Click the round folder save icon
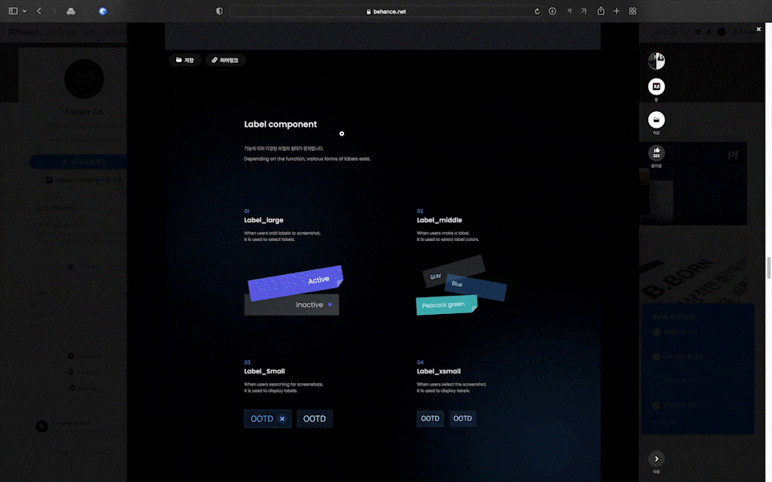 point(656,120)
